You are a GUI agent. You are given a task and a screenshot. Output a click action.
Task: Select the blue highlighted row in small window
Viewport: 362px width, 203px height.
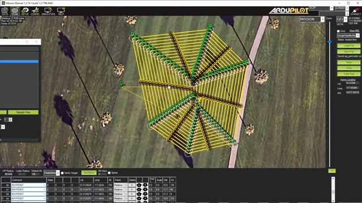[x=19, y=61]
